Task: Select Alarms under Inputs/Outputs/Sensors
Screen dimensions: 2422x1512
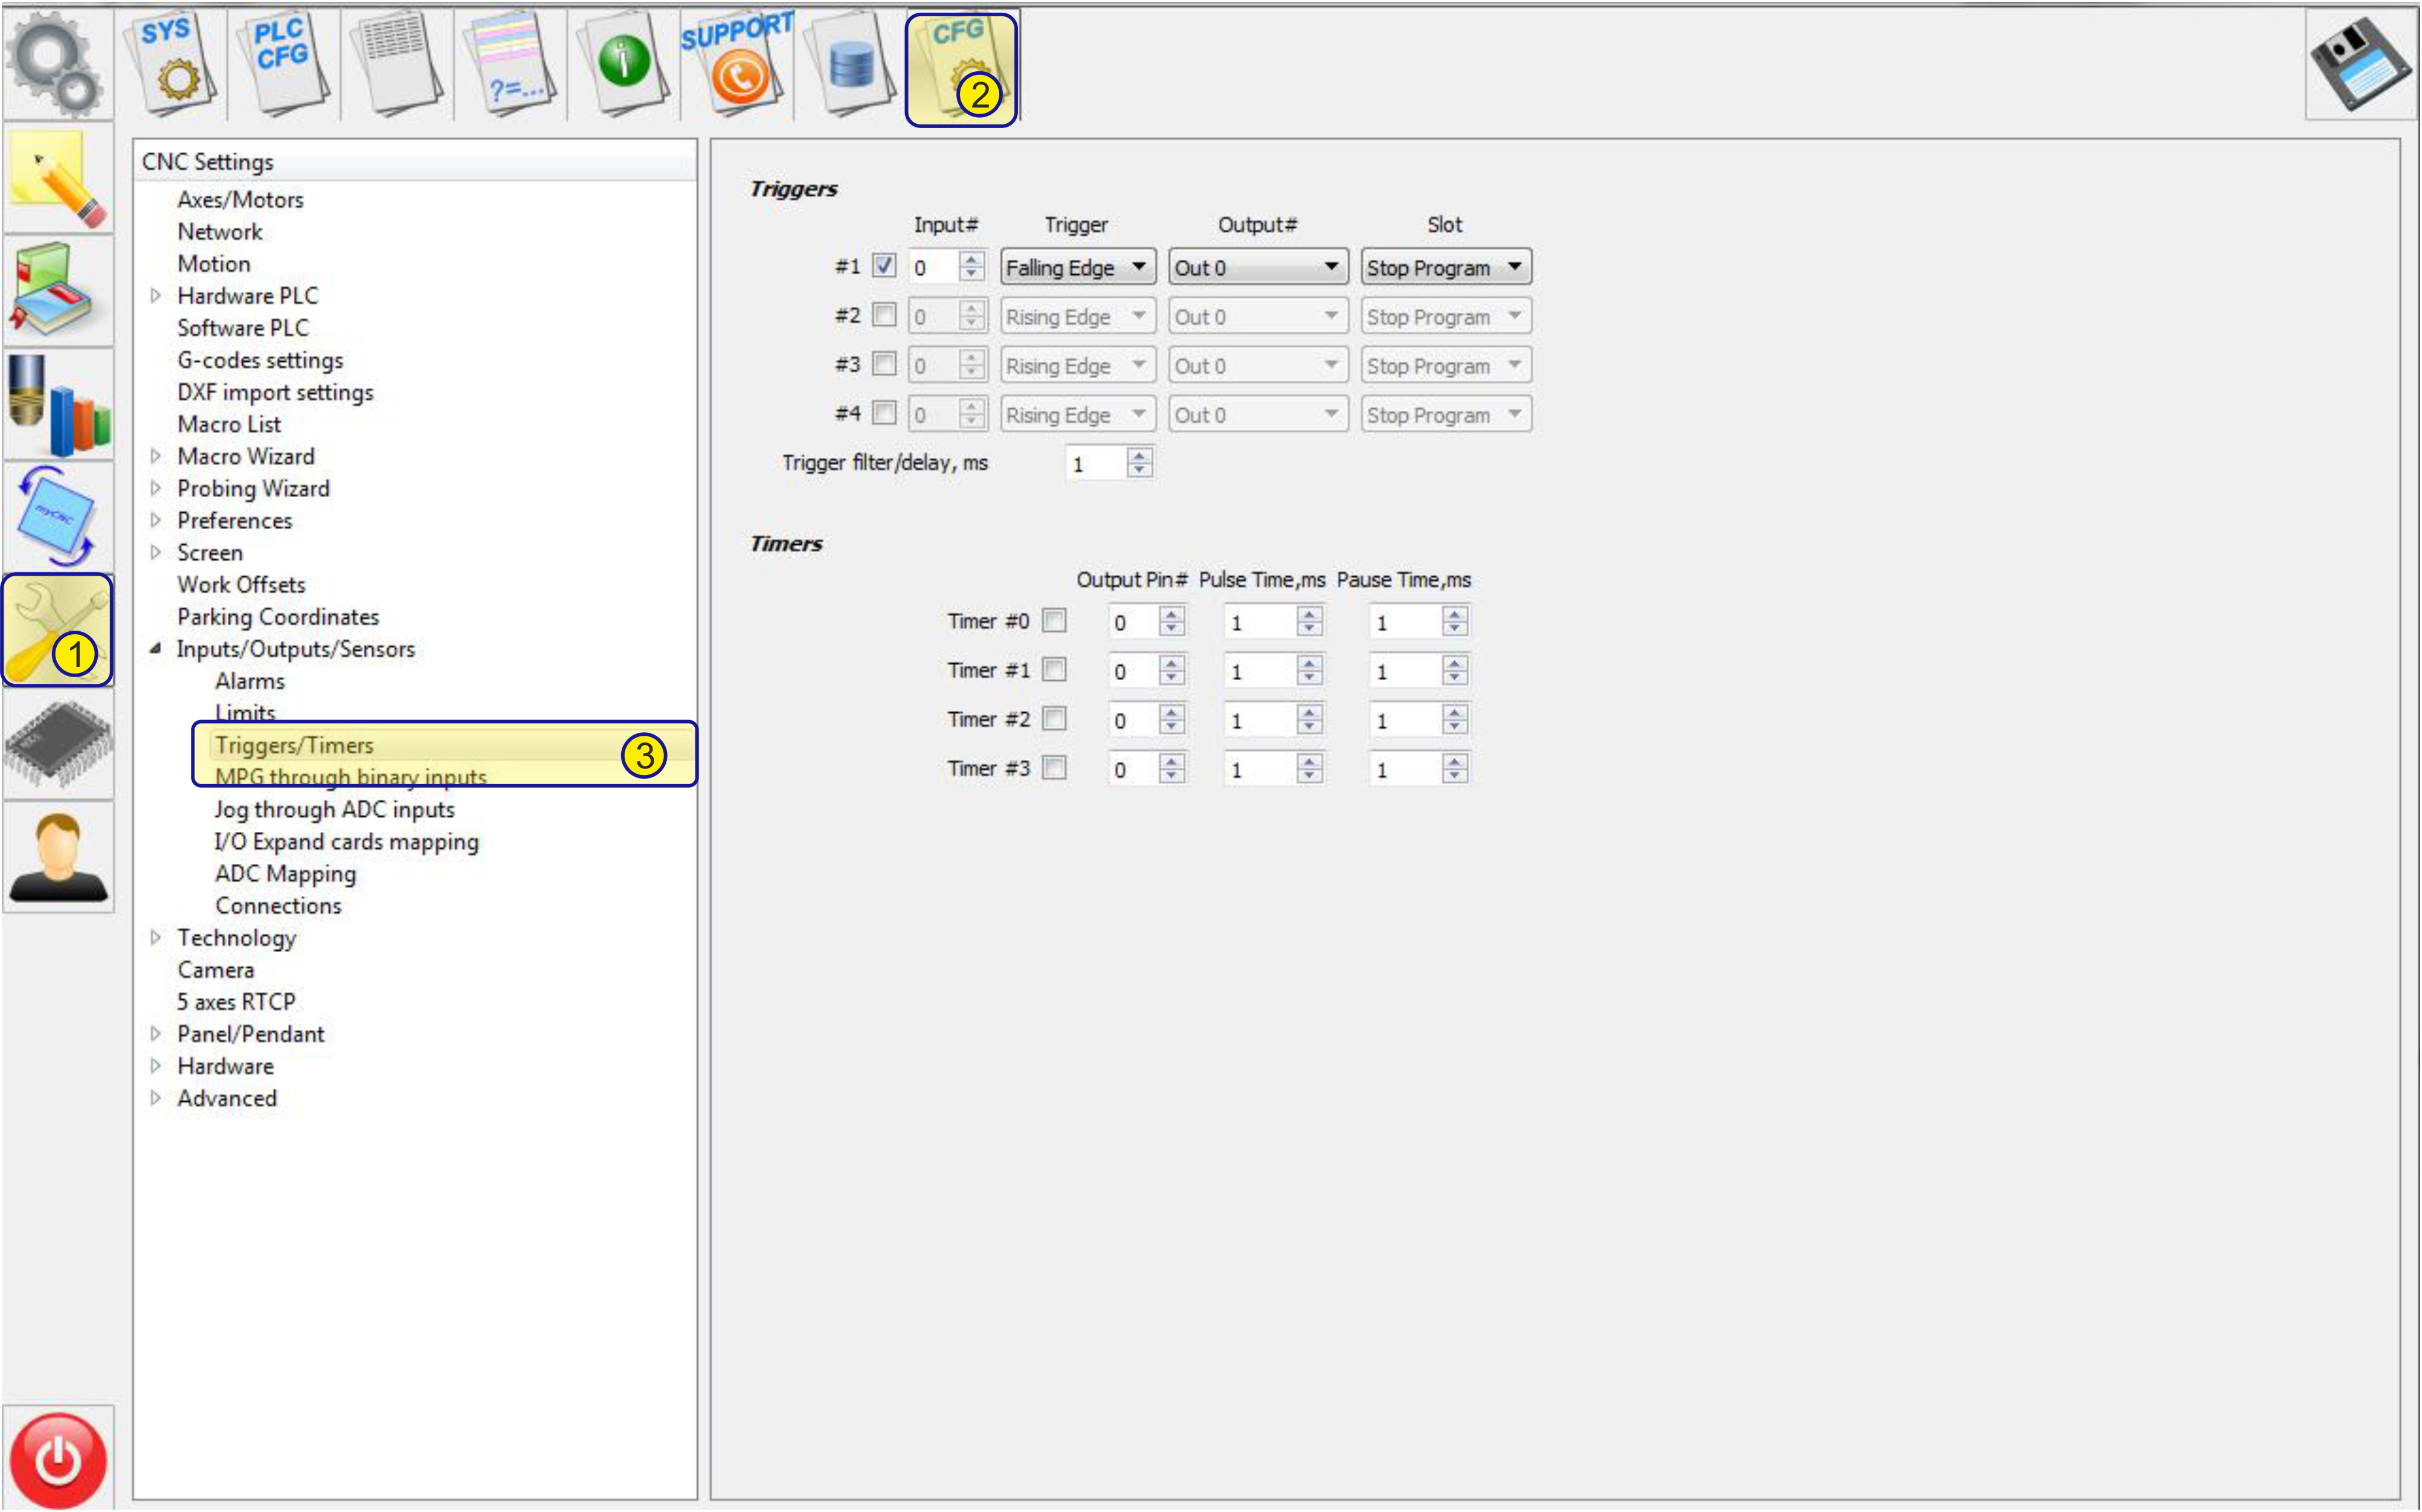Action: (x=250, y=681)
